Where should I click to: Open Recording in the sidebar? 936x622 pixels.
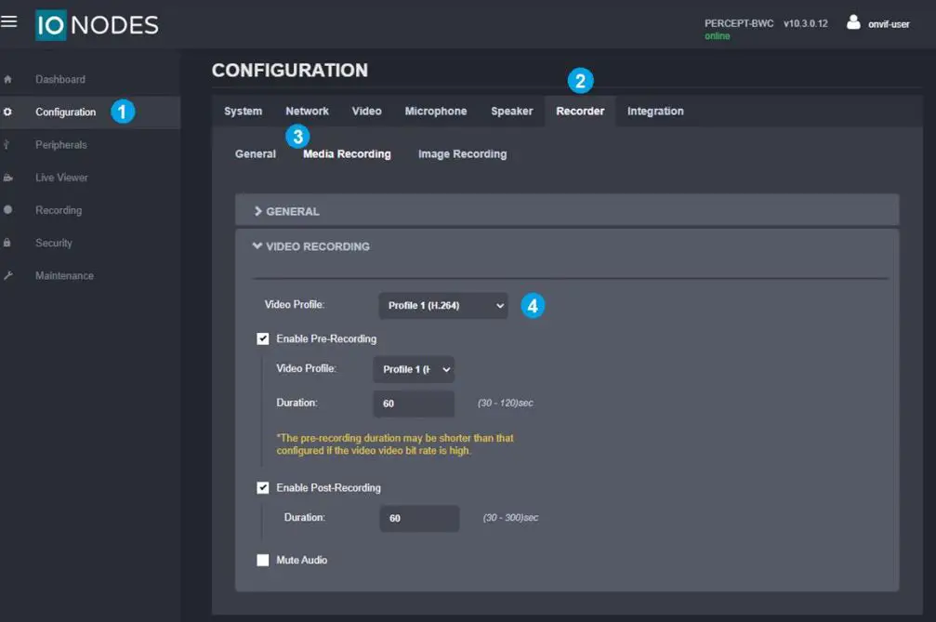pos(59,210)
